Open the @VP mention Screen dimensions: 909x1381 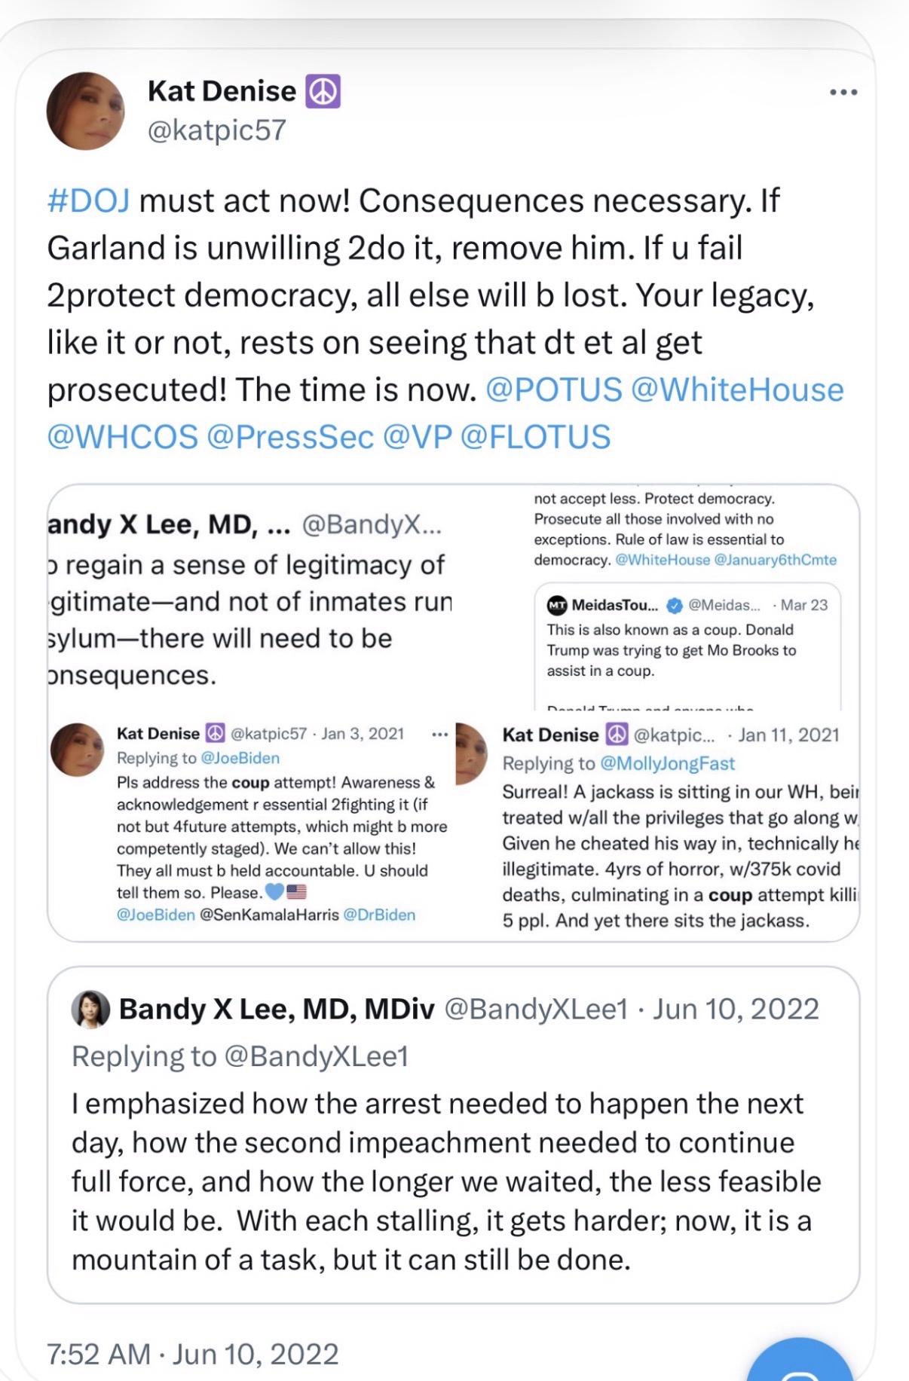(418, 438)
